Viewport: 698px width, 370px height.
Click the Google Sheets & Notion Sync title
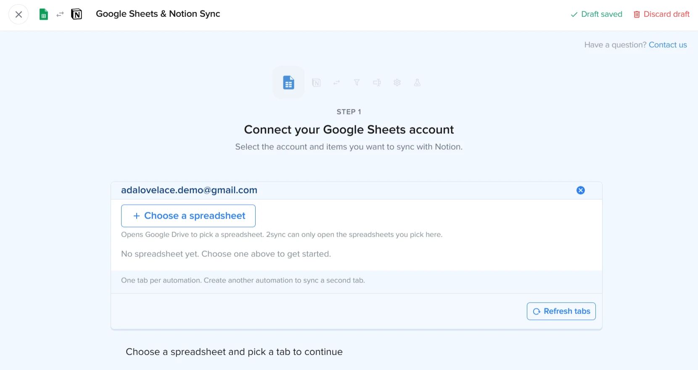(158, 14)
